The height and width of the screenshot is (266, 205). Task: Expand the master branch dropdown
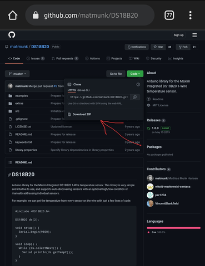click(17, 74)
